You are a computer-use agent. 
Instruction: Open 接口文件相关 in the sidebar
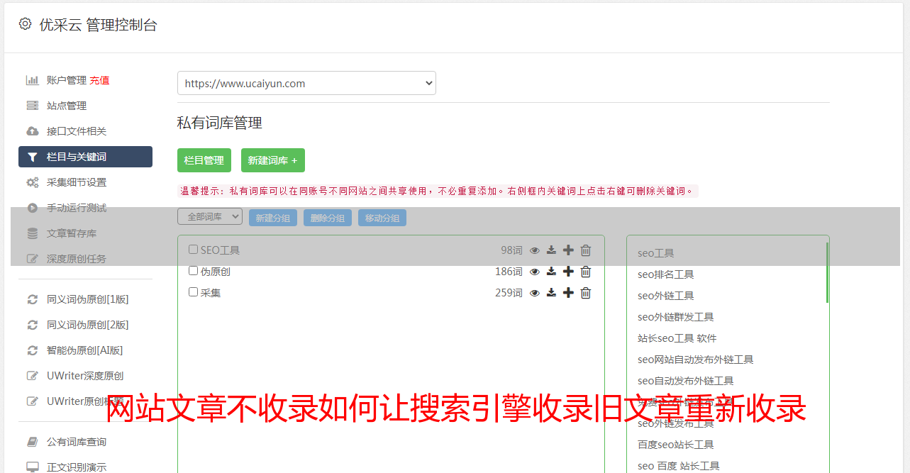tap(77, 131)
